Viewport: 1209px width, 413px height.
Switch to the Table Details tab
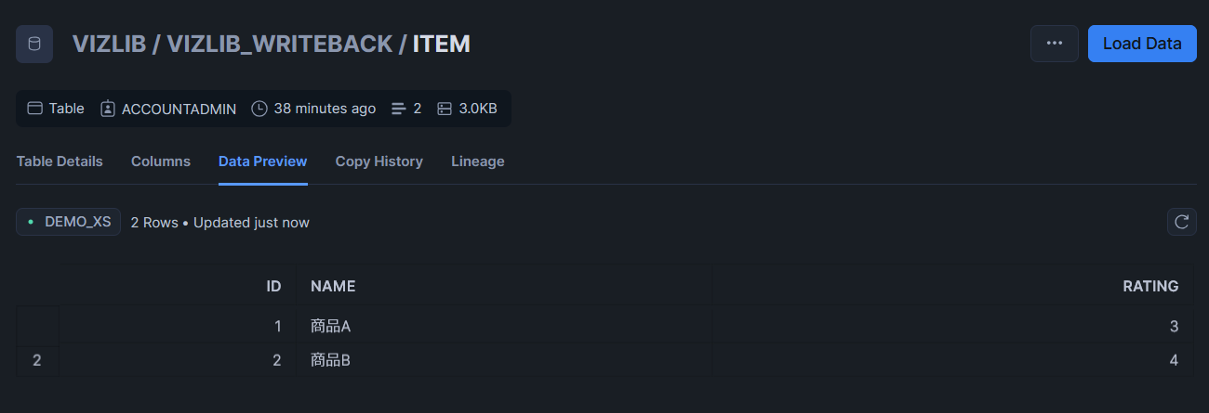60,161
